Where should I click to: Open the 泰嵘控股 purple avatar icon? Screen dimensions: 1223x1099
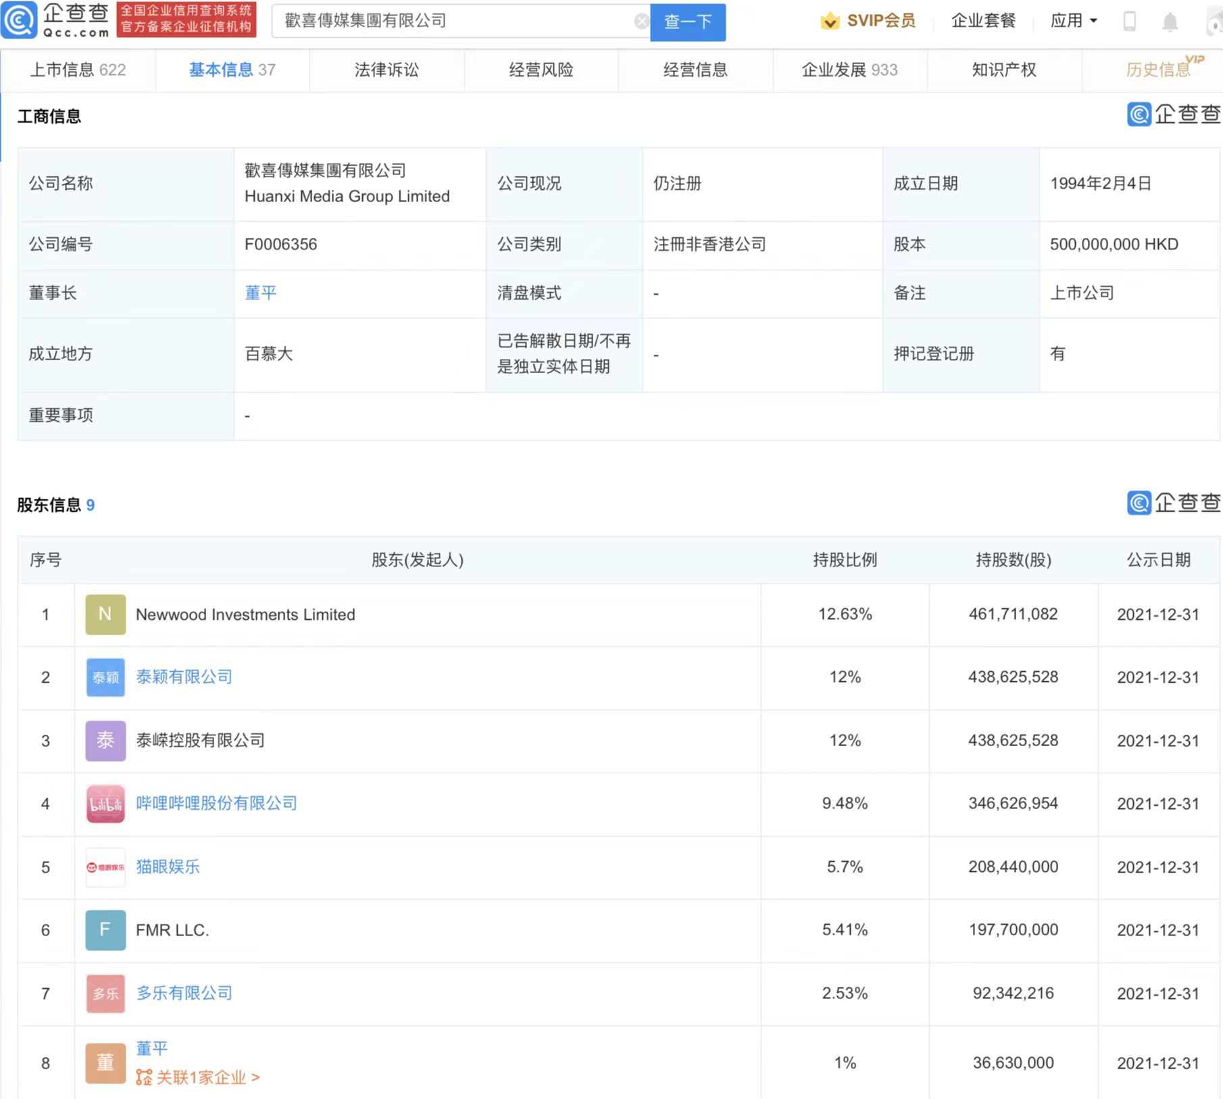105,741
